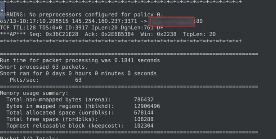Click the destination port :80 text

pyautogui.click(x=199, y=21)
